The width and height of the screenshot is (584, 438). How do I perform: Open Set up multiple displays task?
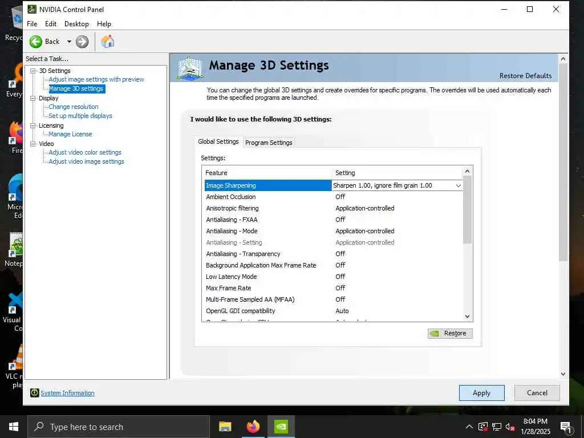[x=80, y=116]
